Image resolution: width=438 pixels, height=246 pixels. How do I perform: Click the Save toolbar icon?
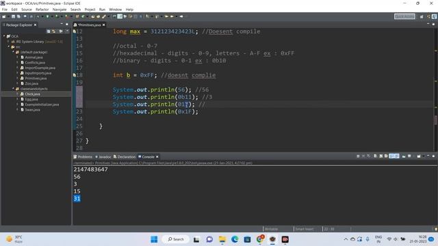coord(13,16)
